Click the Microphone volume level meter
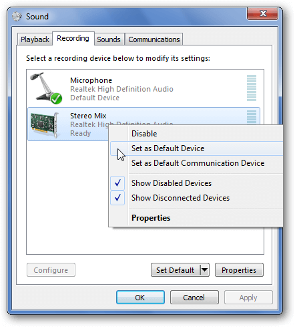This screenshot has height=327, width=295. [252, 88]
